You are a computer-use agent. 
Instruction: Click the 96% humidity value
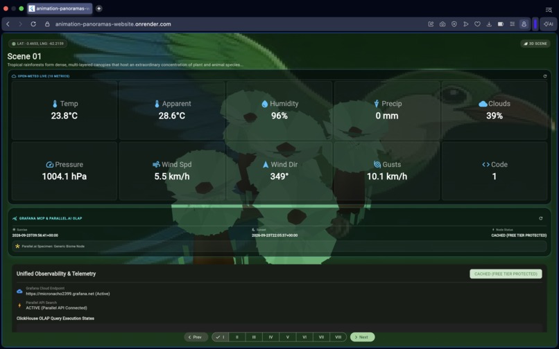pos(279,116)
